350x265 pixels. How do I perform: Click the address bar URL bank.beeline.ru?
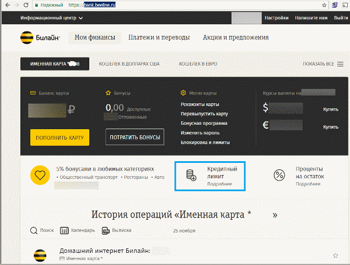(100, 5)
